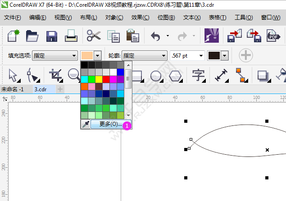Viewport: 286px width, 201px height.
Task: Open the Corel search content balloon icon
Action: [x=212, y=36]
